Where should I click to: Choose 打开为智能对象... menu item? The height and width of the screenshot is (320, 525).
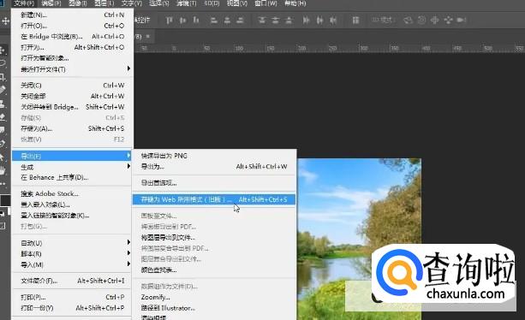point(72,58)
